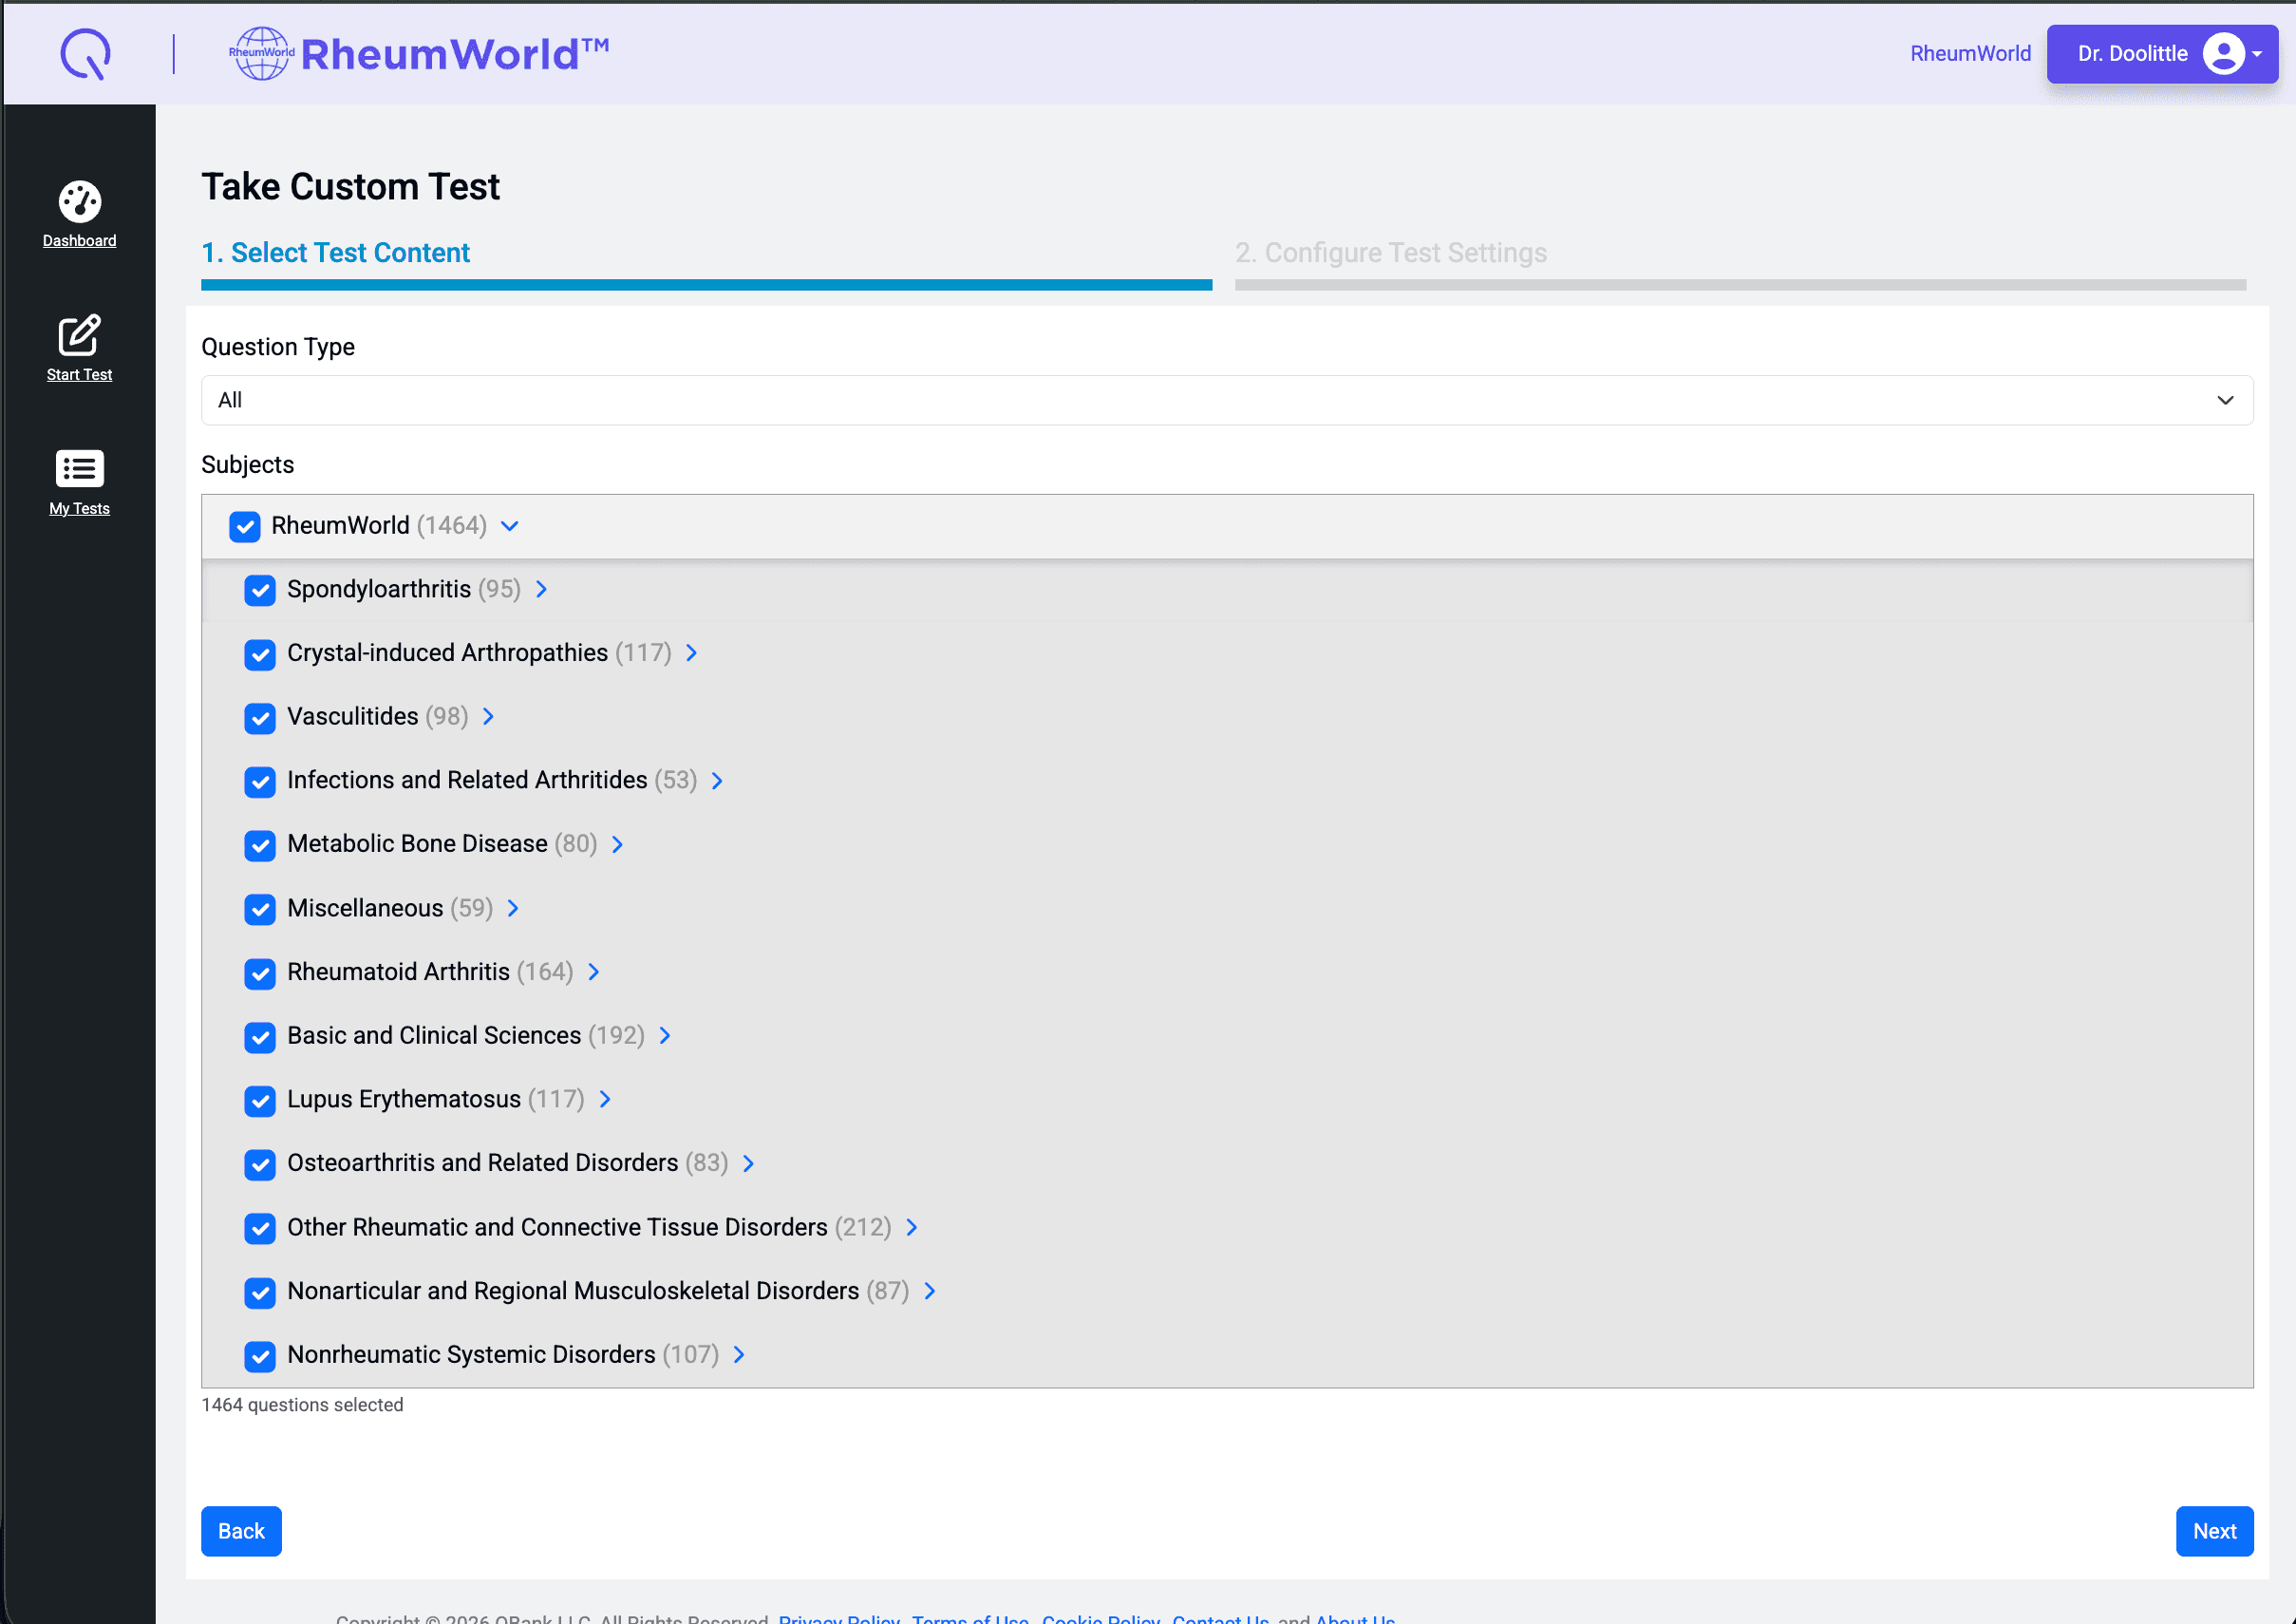This screenshot has height=1624, width=2296.
Task: Open the Dr. Doolittle account dropdown
Action: point(2161,54)
